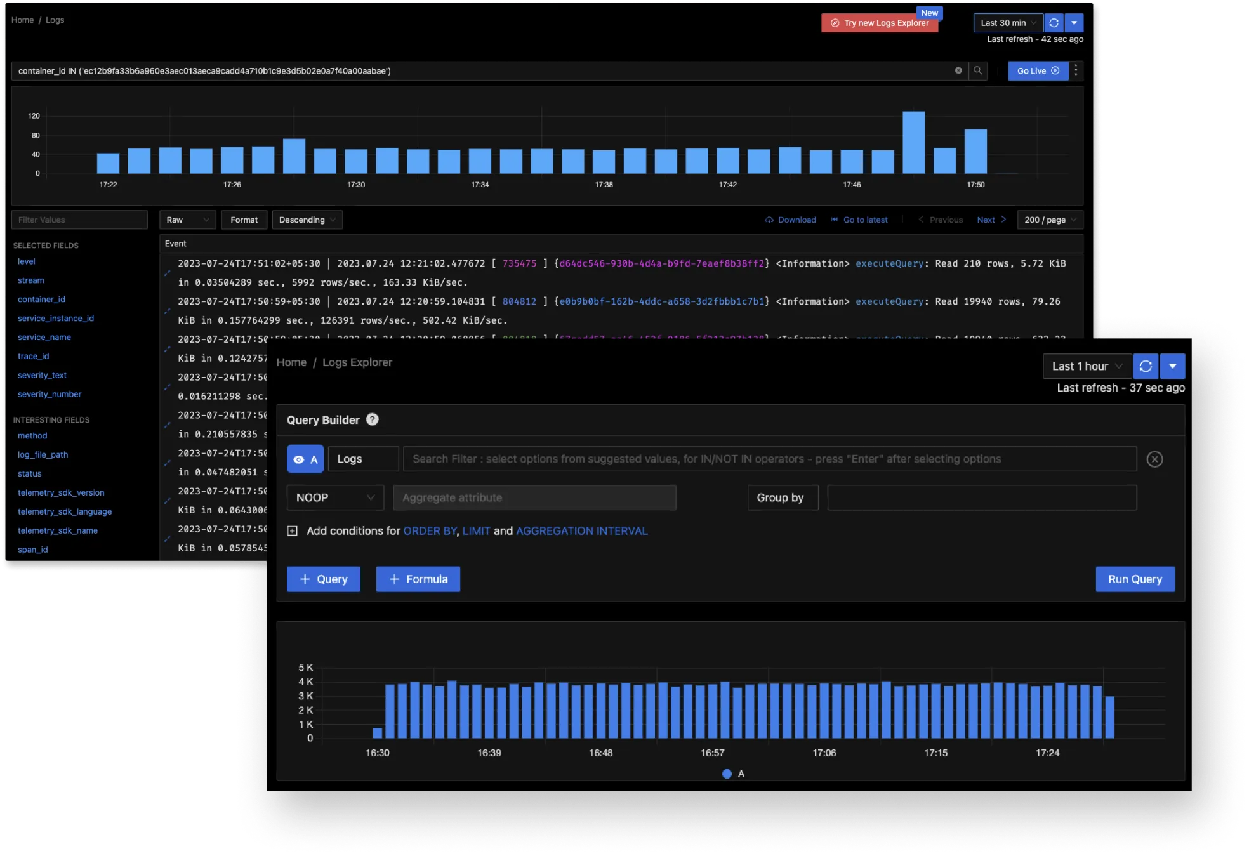Image resolution: width=1249 pixels, height=856 pixels.
Task: Select the level field
Action: point(27,261)
